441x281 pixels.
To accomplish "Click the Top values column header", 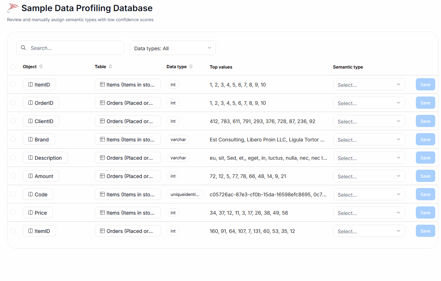I will [221, 67].
